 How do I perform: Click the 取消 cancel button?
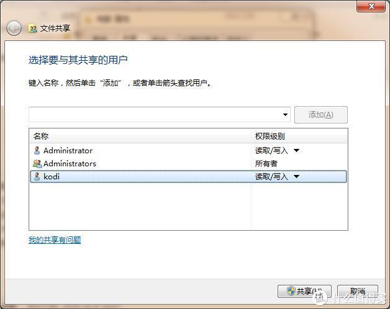pyautogui.click(x=358, y=291)
